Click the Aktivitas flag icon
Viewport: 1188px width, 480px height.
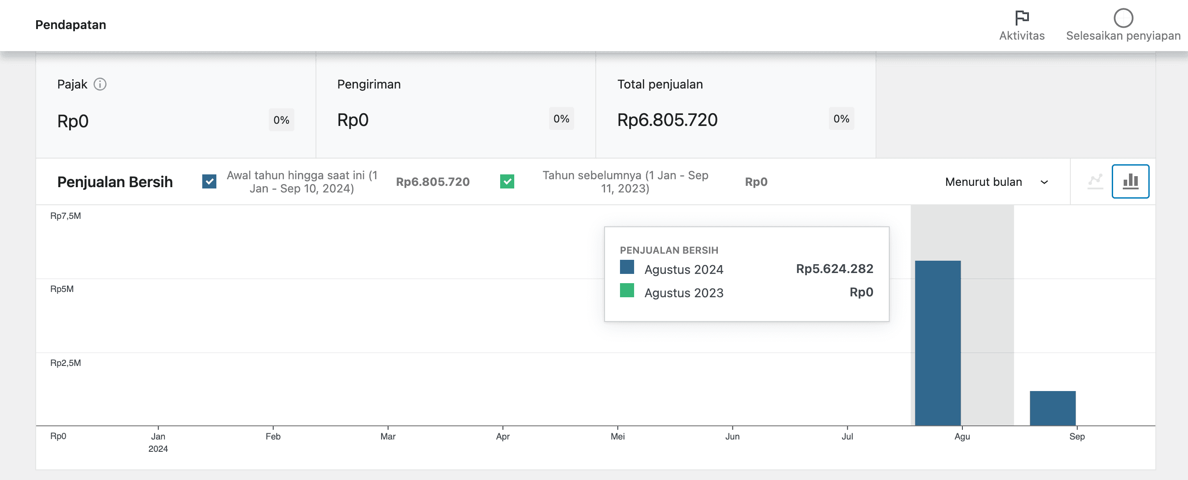pyautogui.click(x=1023, y=17)
